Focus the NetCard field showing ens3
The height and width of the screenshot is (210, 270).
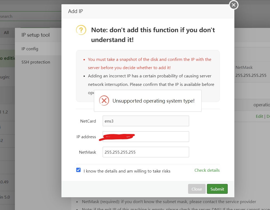click(x=146, y=121)
